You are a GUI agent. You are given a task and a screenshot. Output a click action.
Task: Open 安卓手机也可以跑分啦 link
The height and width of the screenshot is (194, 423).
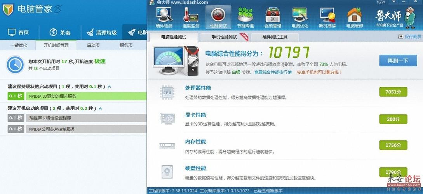tap(319, 72)
